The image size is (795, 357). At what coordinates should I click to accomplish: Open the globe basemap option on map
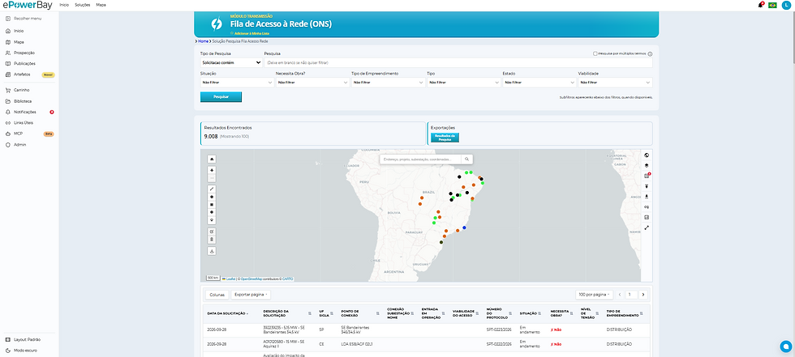coord(647,155)
